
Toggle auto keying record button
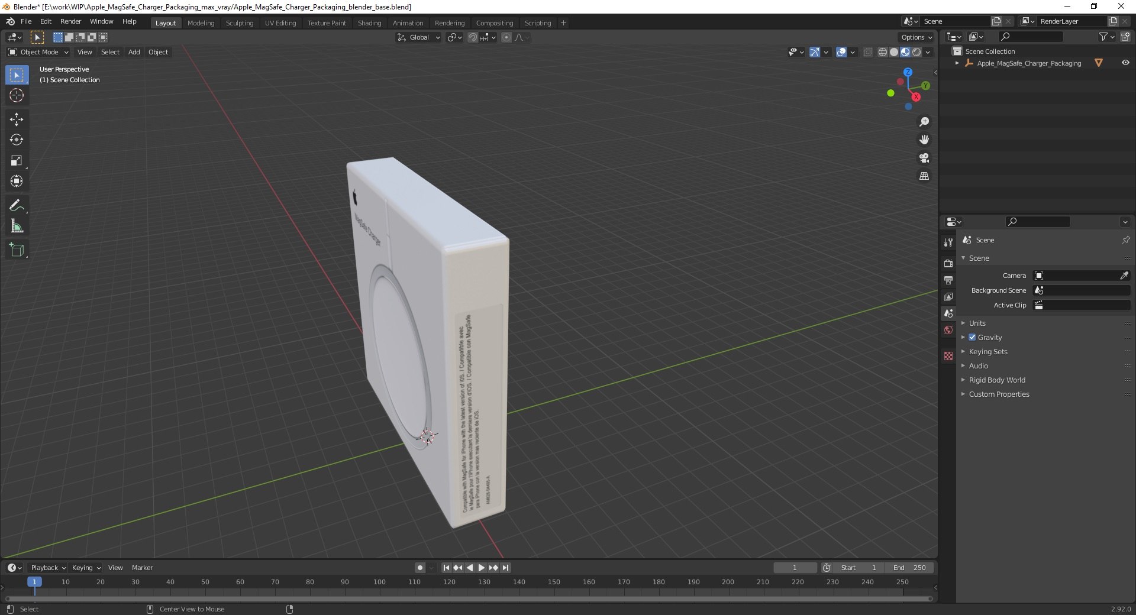coord(420,568)
